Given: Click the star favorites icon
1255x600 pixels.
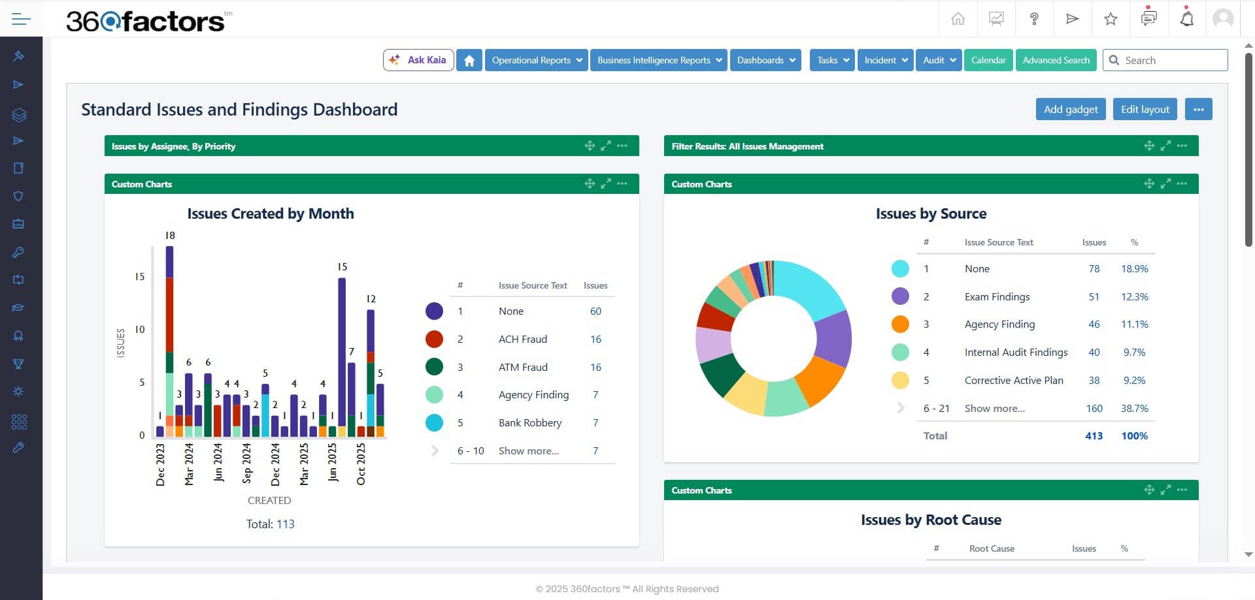Looking at the screenshot, I should pos(1111,19).
